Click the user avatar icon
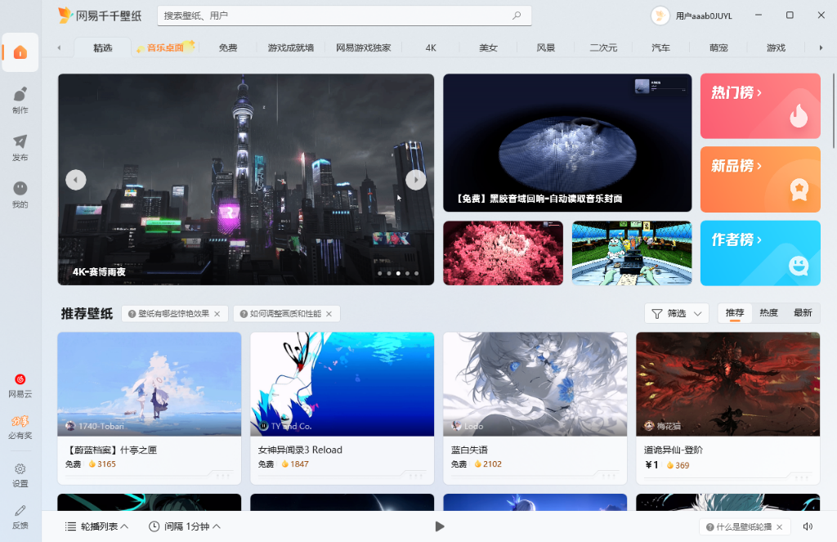837x542 pixels. pos(660,16)
